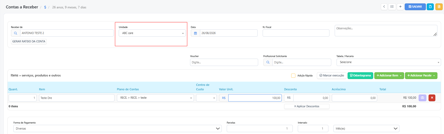
Task: Expand the Adicionar Pacote dropdown button
Action: point(421,75)
